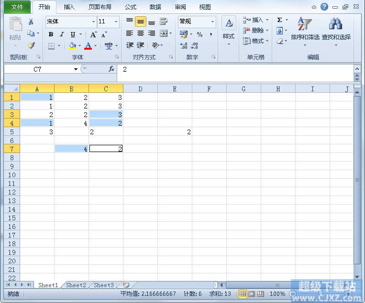
Task: Expand the Name Box C7 dropdown
Action: point(76,69)
